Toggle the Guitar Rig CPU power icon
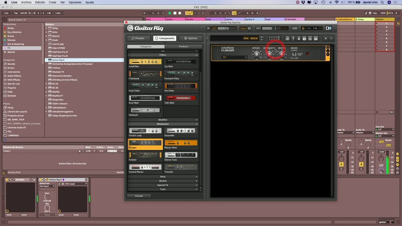The width and height of the screenshot is (402, 226). (x=303, y=28)
